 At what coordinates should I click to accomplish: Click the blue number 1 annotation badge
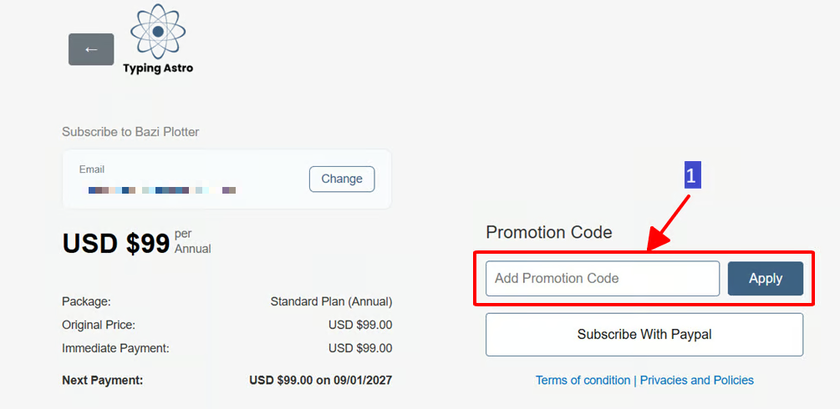click(x=691, y=176)
